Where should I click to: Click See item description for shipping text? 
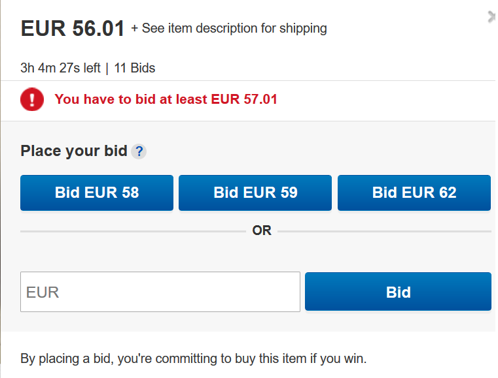click(x=234, y=28)
